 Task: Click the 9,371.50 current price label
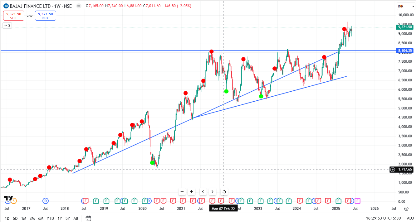[x=405, y=27]
